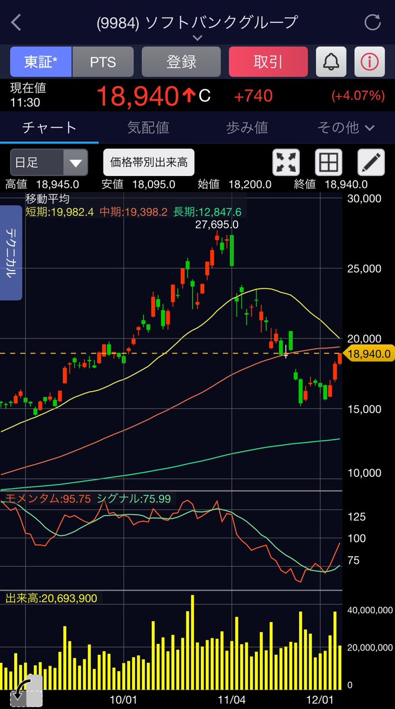Viewport: 395px width, 709px height.
Task: Switch to the 歩み値 tab
Action: click(247, 127)
